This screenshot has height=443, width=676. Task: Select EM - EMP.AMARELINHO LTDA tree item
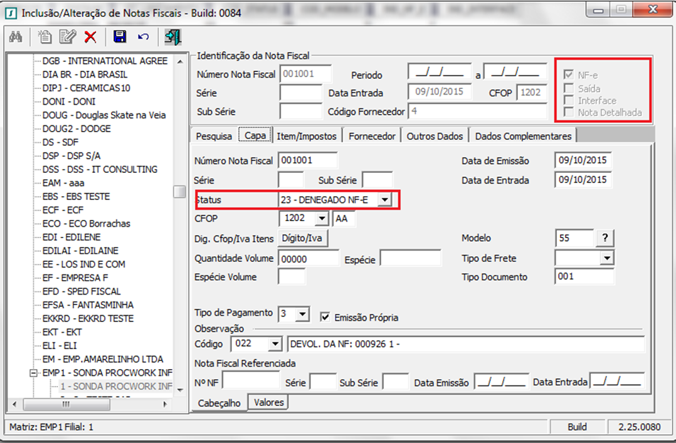coord(103,360)
